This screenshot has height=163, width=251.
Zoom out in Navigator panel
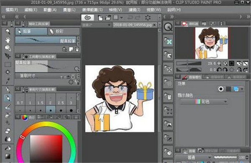pyautogui.click(x=219, y=64)
